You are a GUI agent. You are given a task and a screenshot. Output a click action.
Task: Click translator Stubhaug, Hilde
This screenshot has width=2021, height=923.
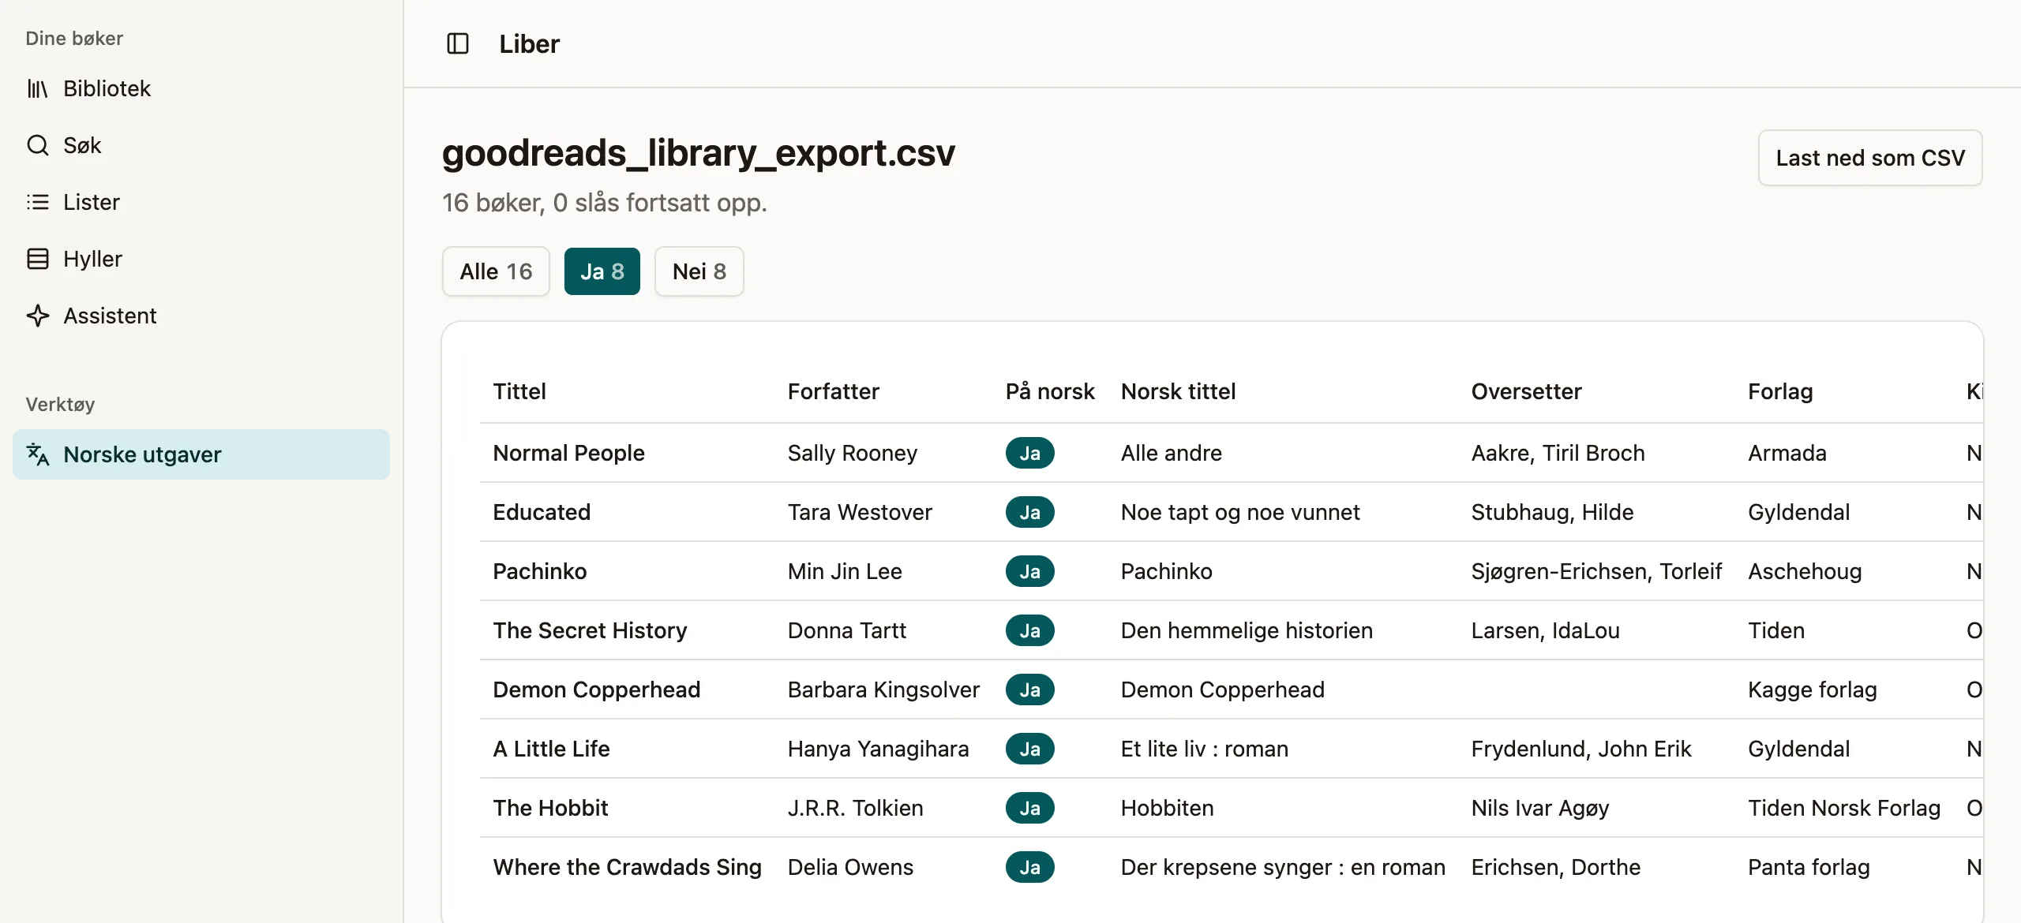(1553, 512)
